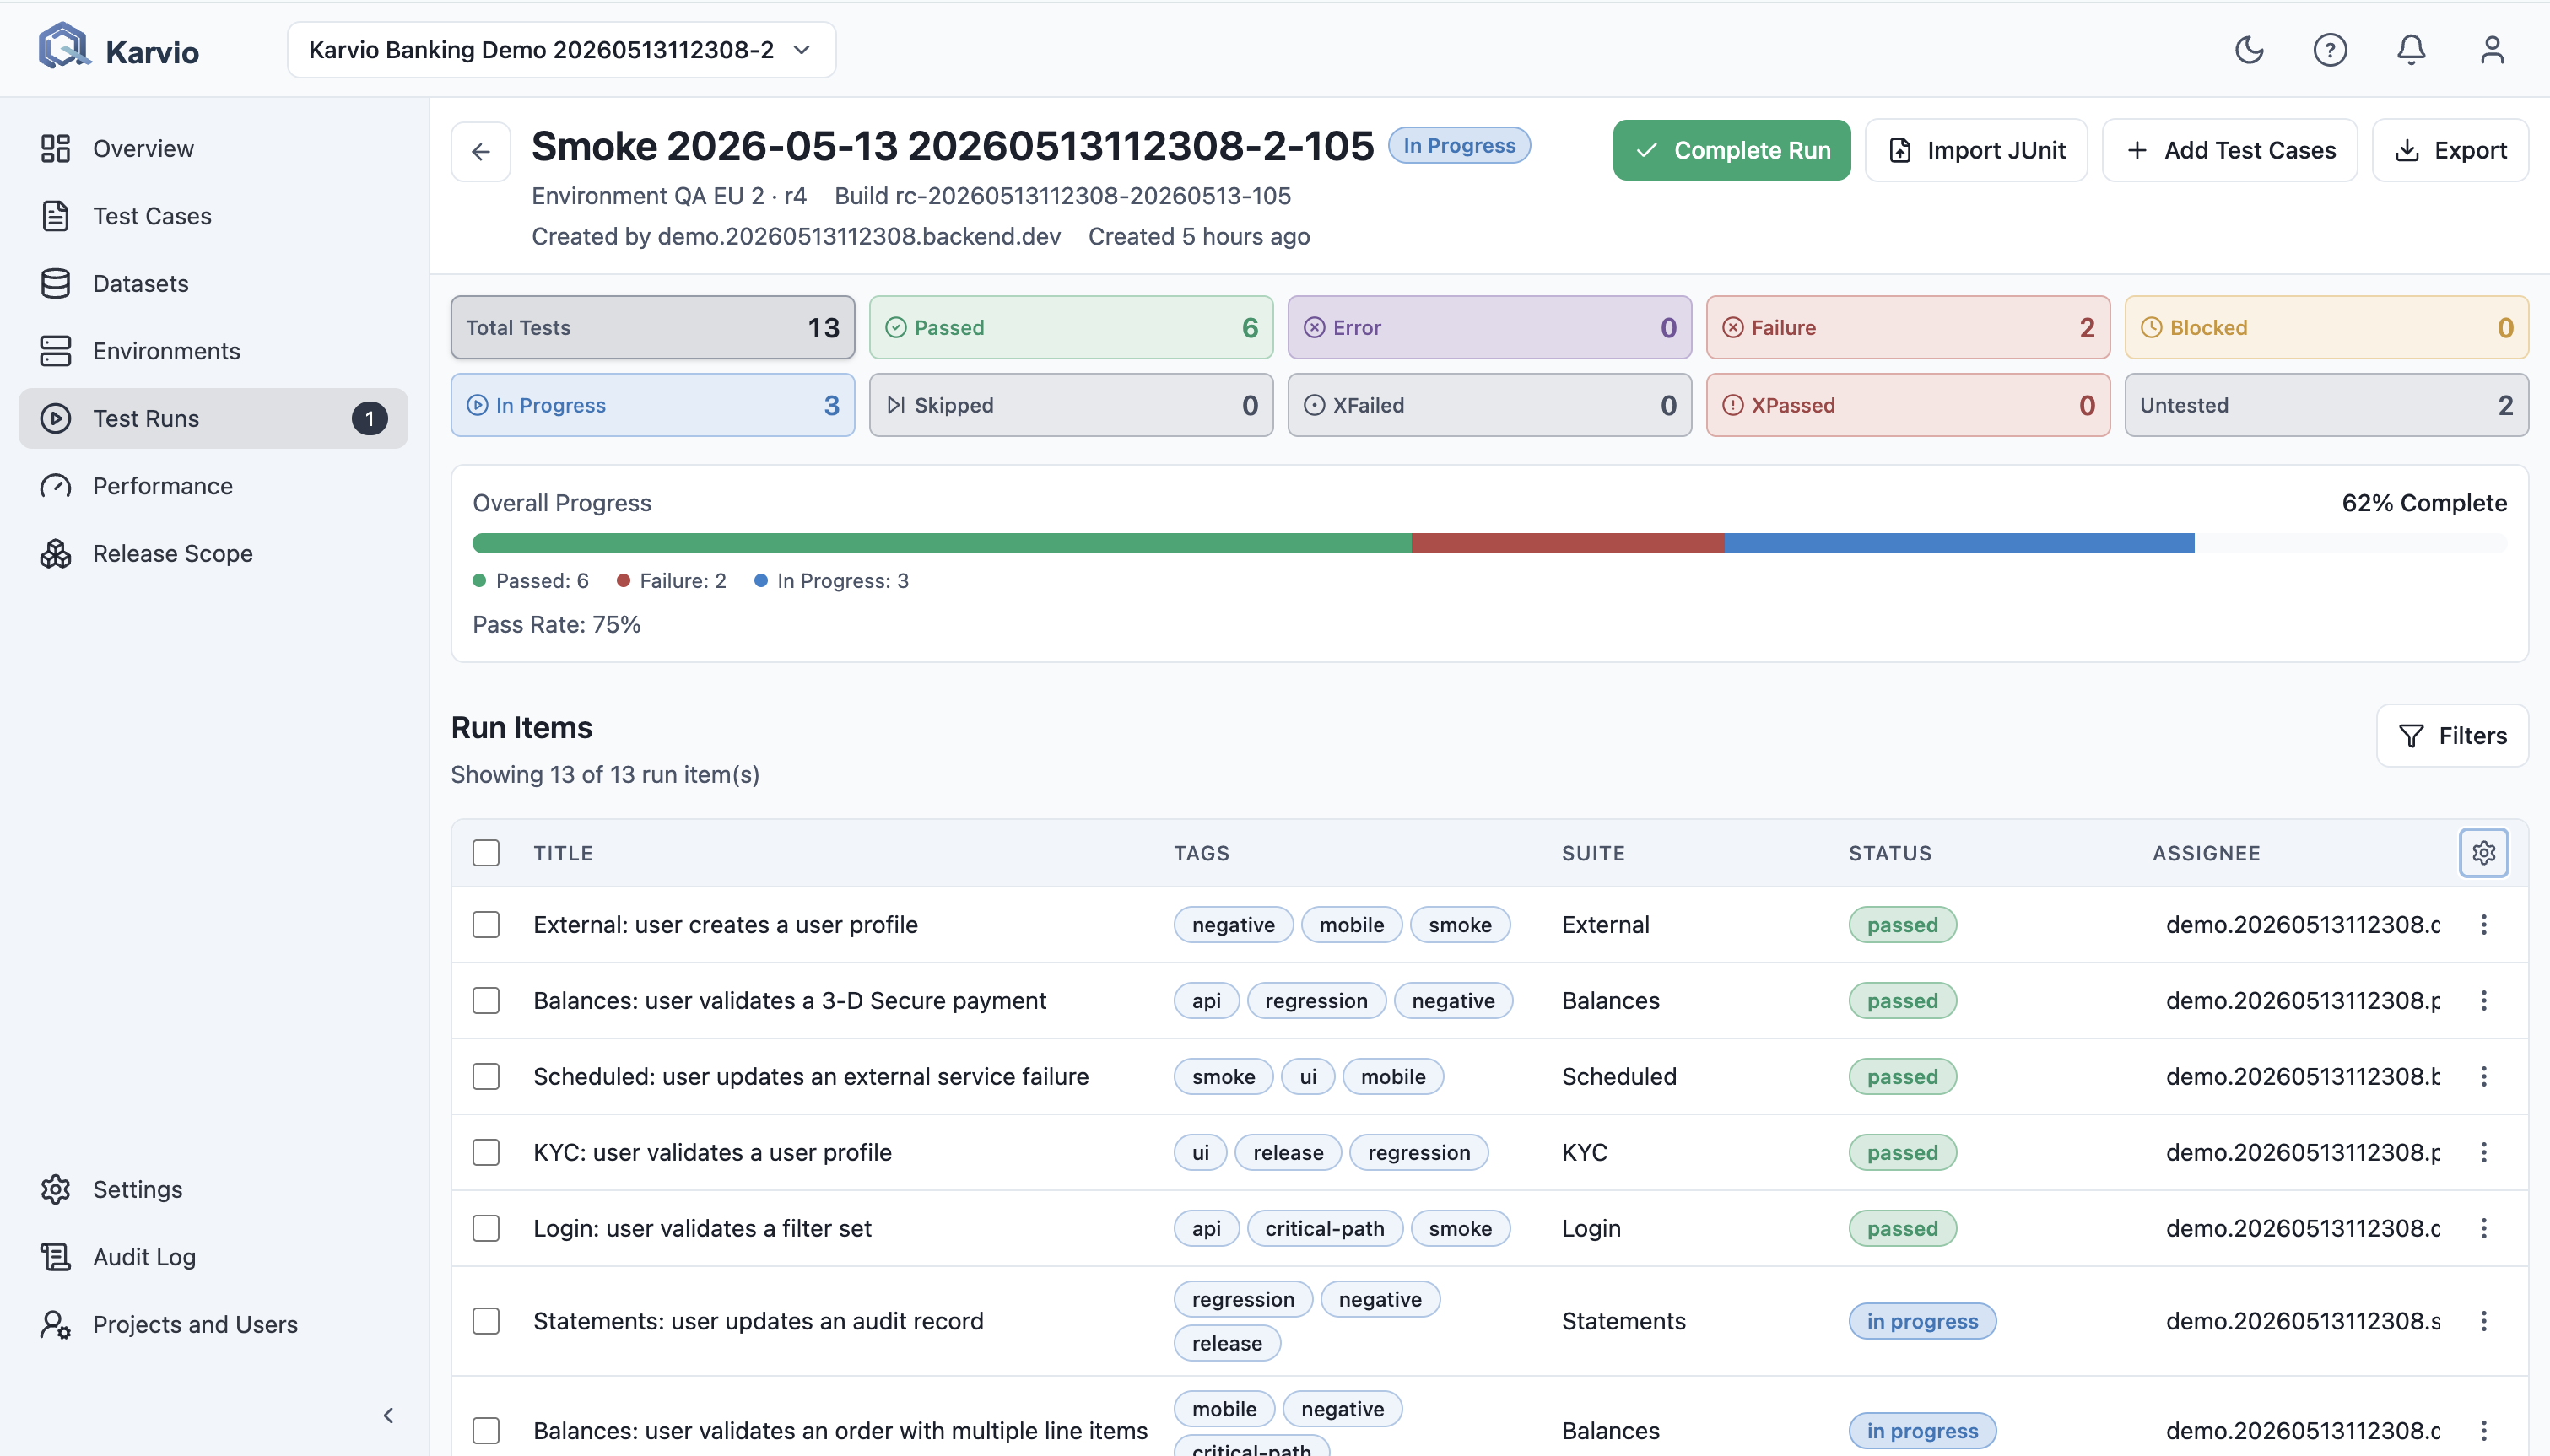Select the Login filter set row checkbox
The height and width of the screenshot is (1456, 2550).
[x=486, y=1228]
